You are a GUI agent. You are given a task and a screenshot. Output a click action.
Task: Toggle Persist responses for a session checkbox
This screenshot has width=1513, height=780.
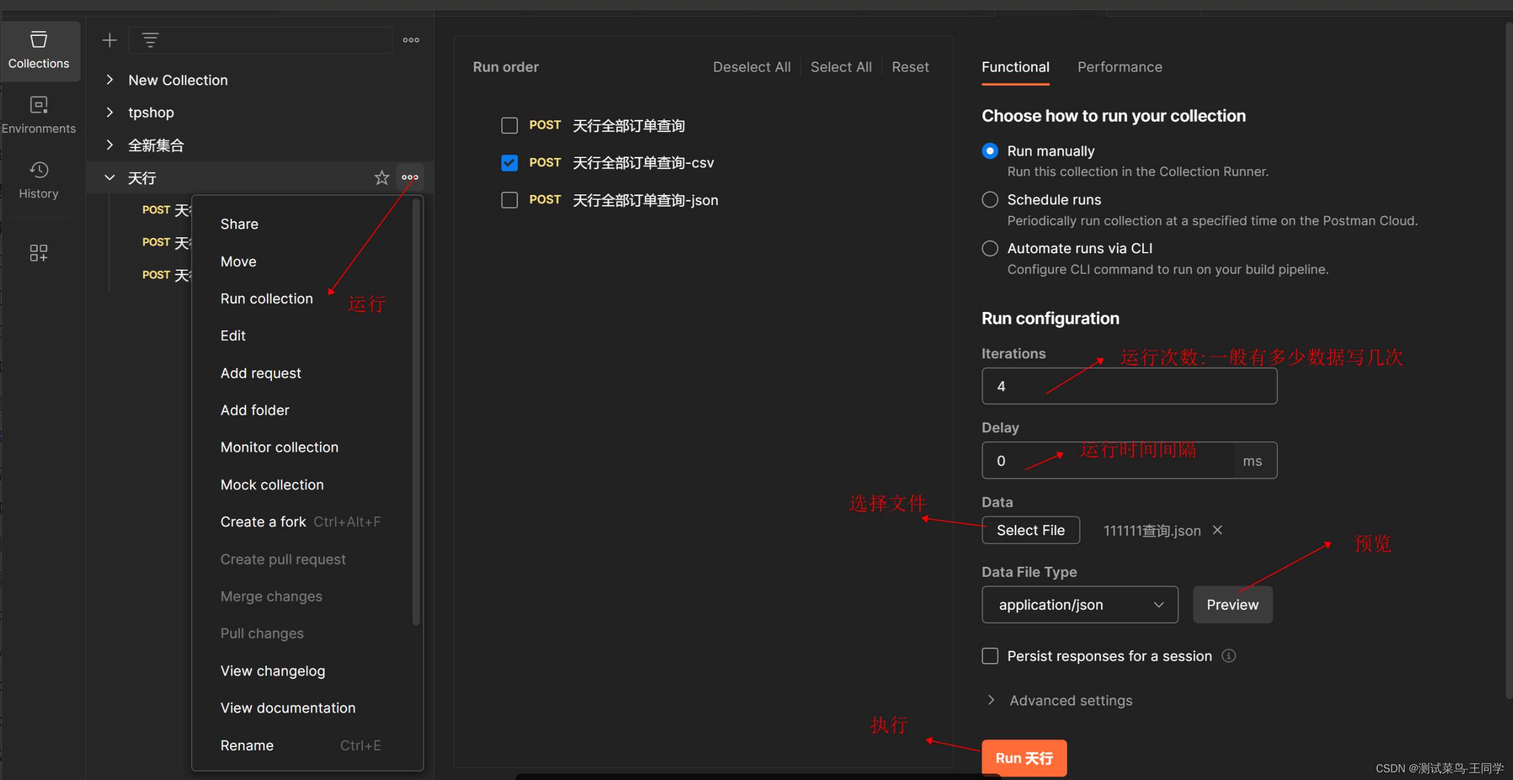click(989, 655)
